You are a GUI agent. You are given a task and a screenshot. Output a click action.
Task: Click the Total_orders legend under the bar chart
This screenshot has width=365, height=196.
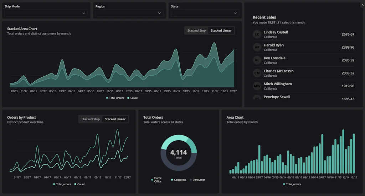coord(292,184)
